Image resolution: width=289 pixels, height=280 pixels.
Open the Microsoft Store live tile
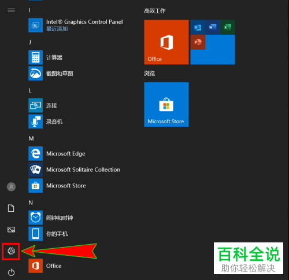[x=166, y=105]
